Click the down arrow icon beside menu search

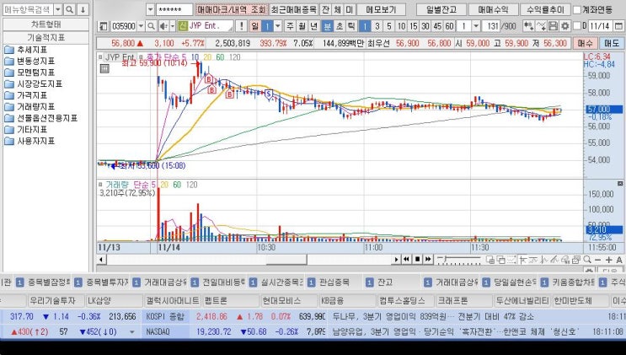coord(83,9)
